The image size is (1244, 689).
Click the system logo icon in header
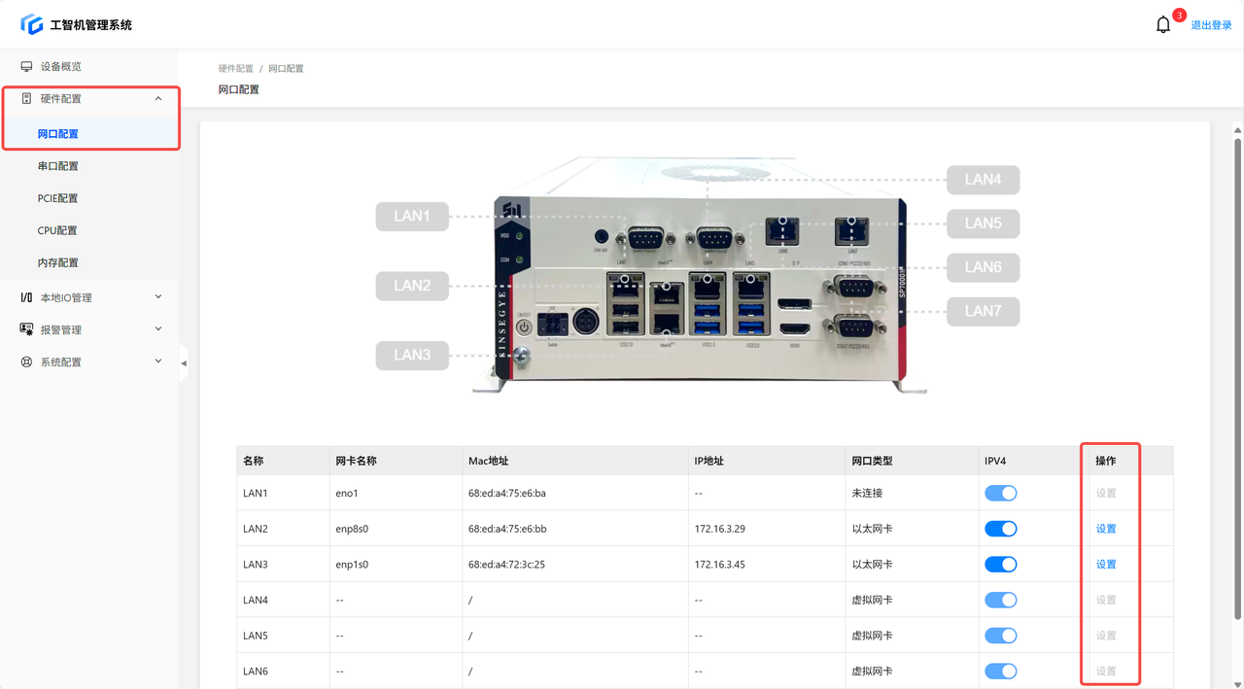point(32,24)
